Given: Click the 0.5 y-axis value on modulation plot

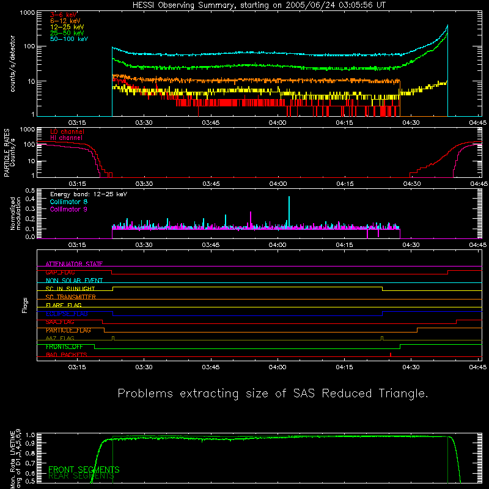Looking at the screenshot, I should coord(30,191).
